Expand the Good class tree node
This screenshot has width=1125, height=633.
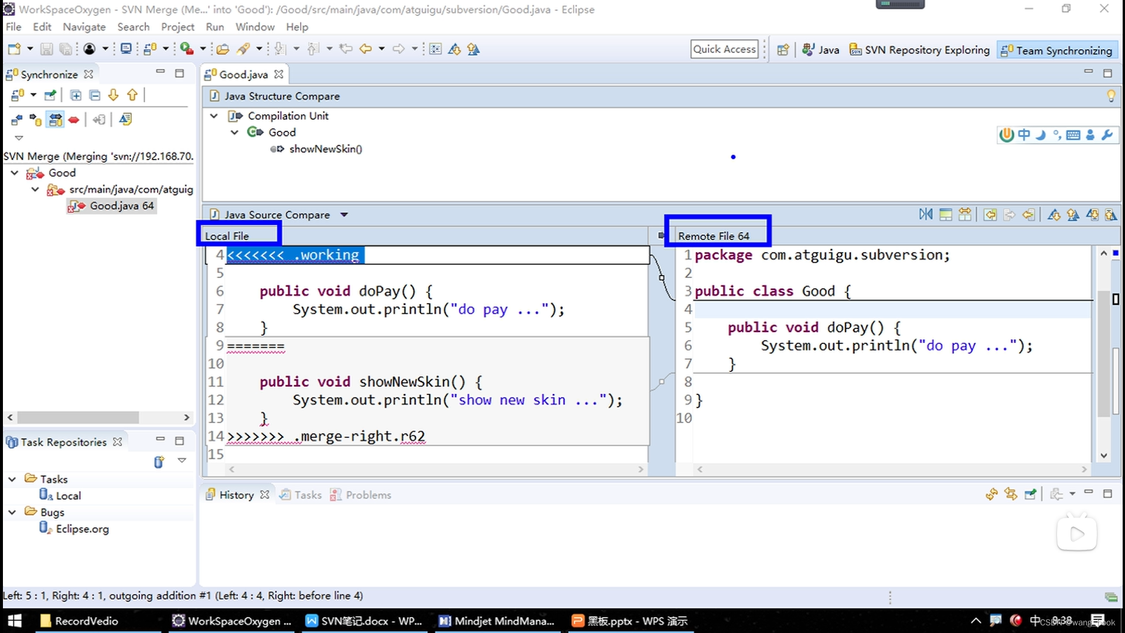point(233,132)
